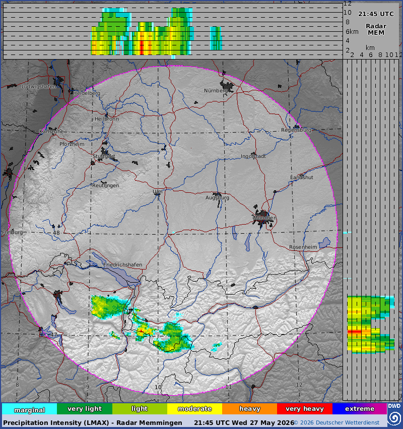Select the very heavy red legend swatch
This screenshot has width=403, height=429.
coord(305,409)
